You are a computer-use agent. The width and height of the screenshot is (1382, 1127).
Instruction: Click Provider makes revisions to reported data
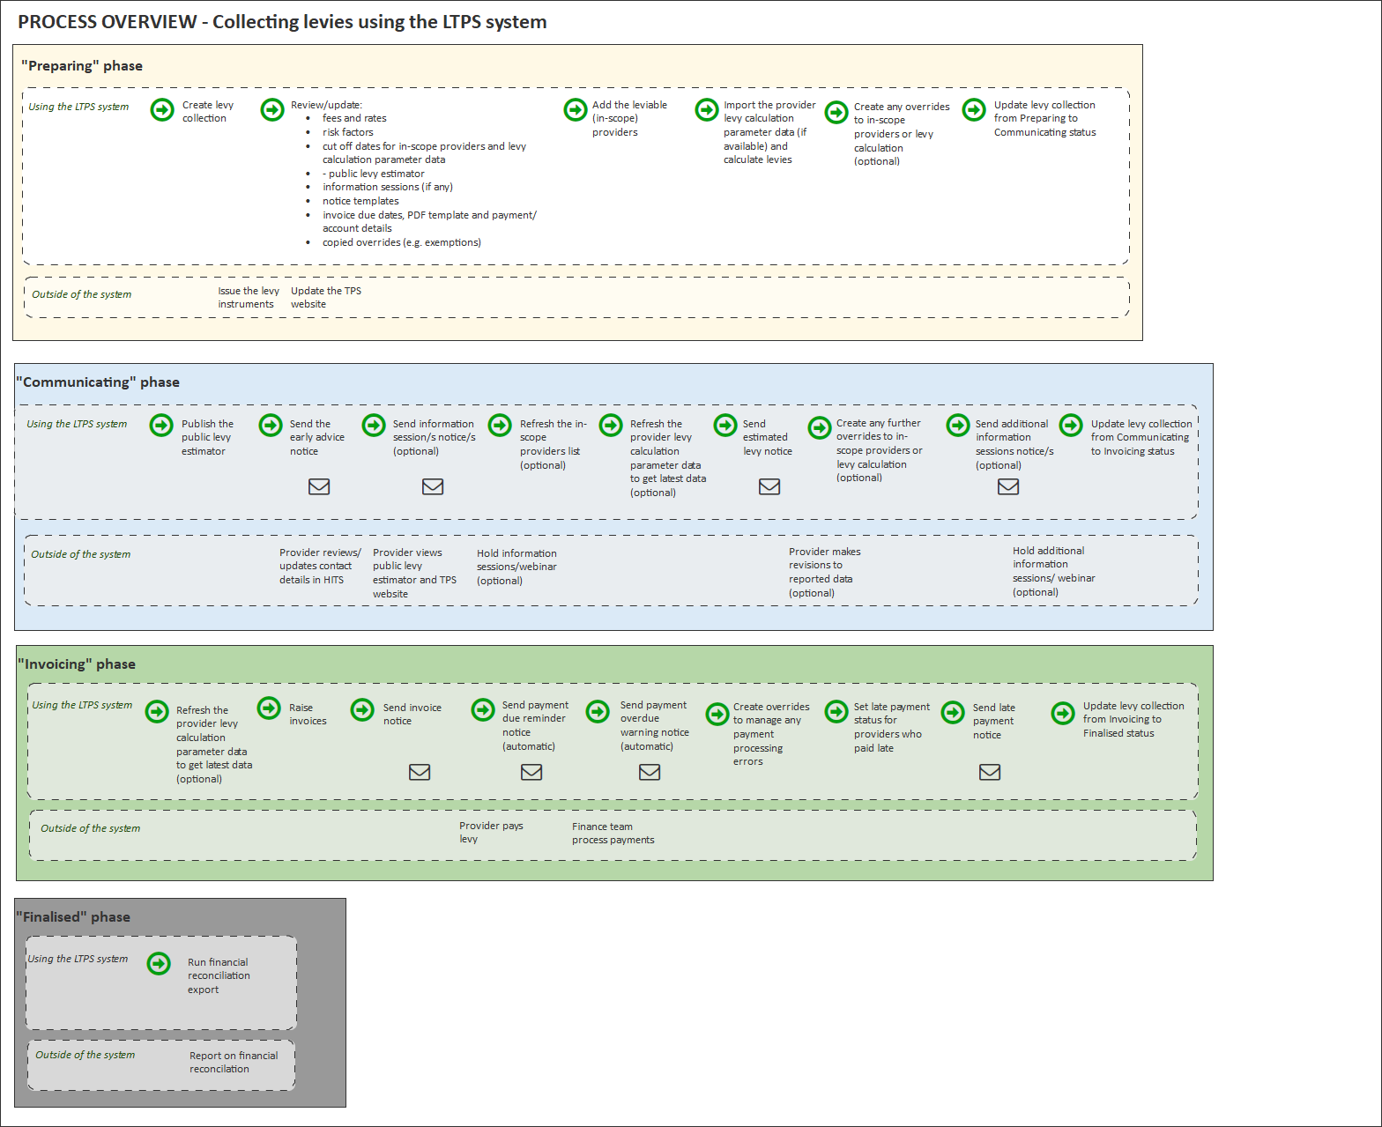[824, 573]
